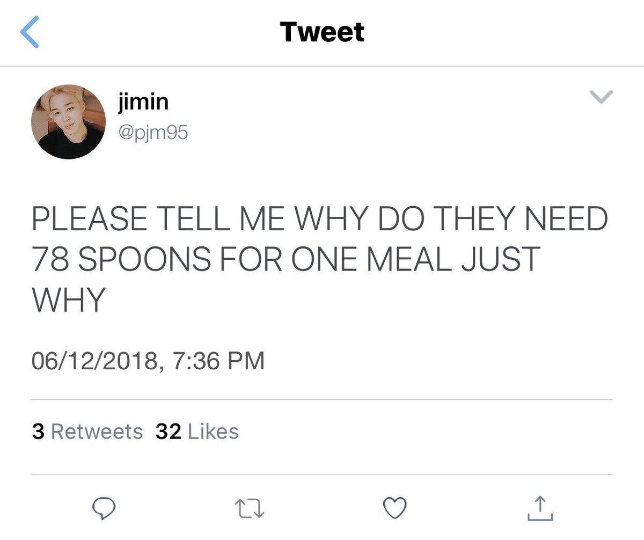Share the tweet via upload icon
Image resolution: width=644 pixels, height=540 pixels.
[x=540, y=508]
